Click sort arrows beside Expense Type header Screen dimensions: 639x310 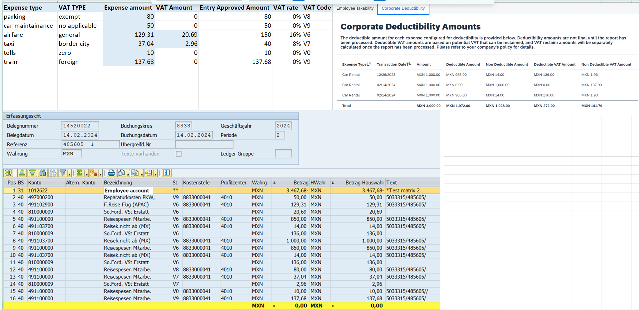coord(369,64)
